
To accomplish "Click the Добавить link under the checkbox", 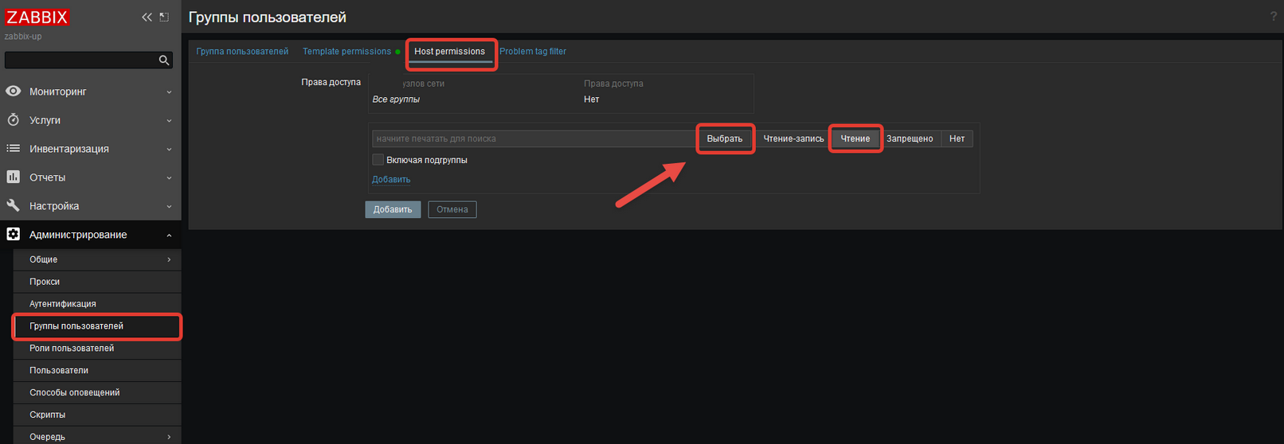I will point(391,180).
